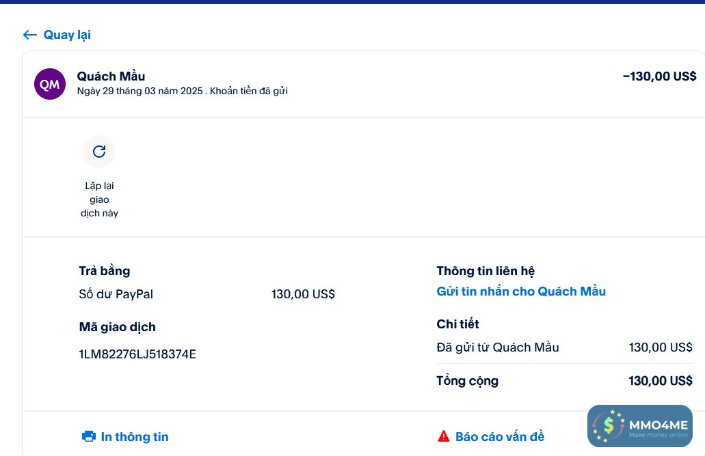Select the "Lặp lại giao dịch này" label
Screen dimensions: 705x456
coord(99,199)
